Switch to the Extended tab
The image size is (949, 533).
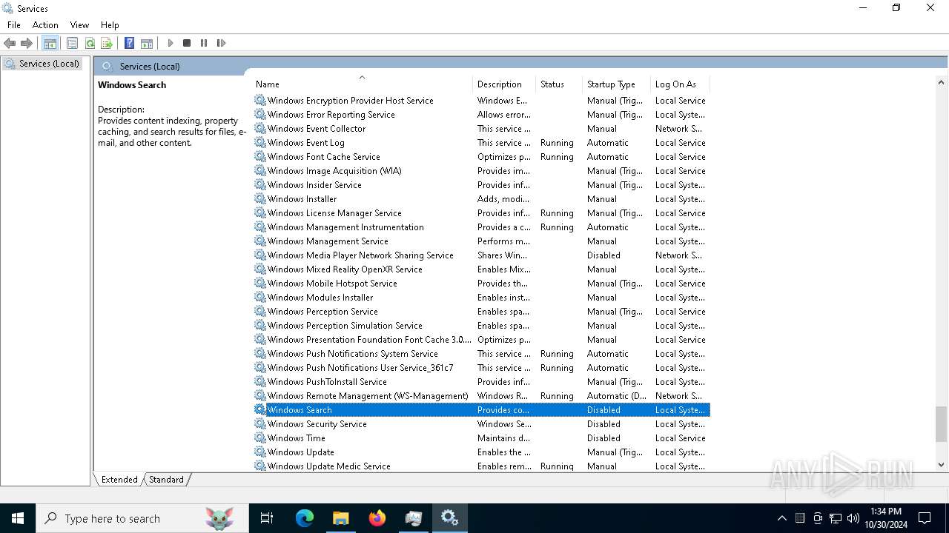coord(119,480)
